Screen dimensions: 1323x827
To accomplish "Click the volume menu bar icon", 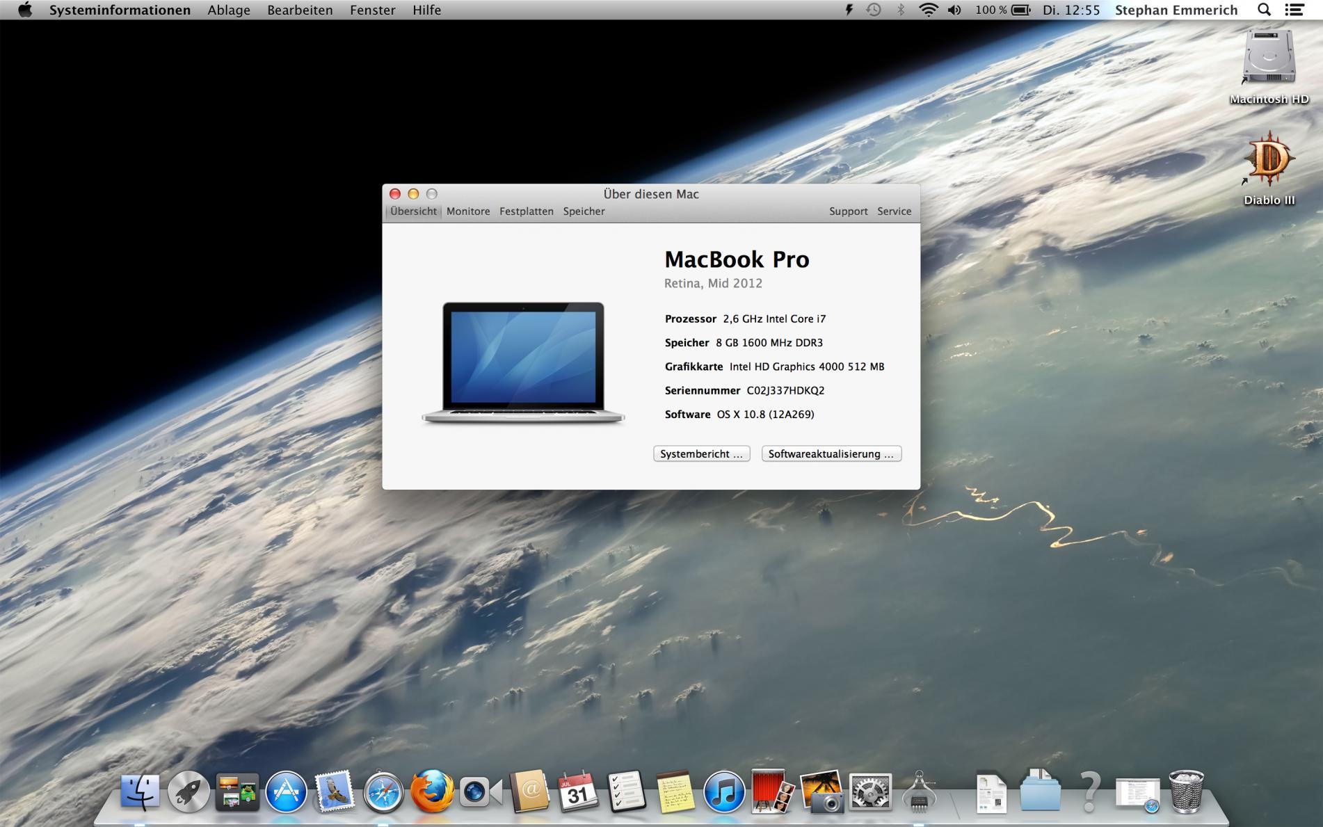I will pyautogui.click(x=954, y=10).
